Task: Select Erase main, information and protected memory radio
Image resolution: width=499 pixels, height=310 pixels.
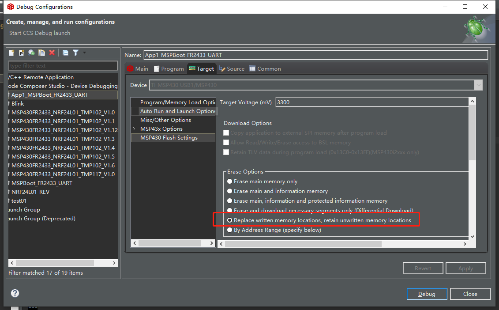Action: coord(229,201)
